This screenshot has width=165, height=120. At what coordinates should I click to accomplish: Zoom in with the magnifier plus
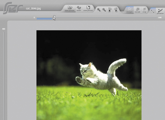click(x=99, y=10)
